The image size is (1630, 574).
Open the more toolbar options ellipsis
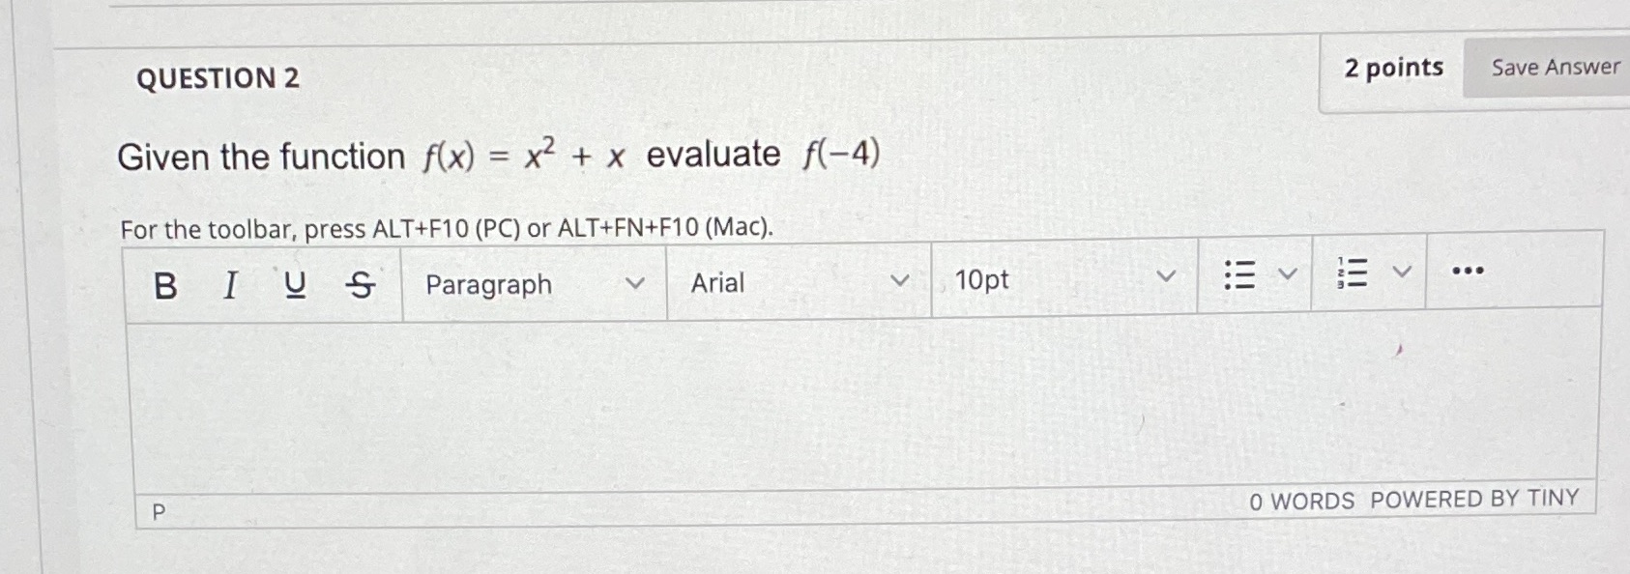pos(1469,272)
